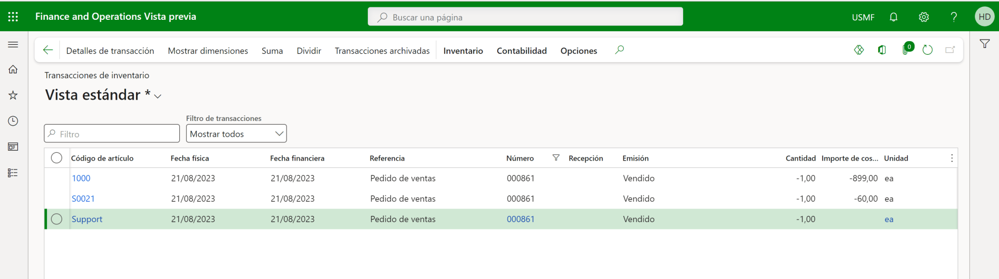Viewport: 999px width, 279px height.
Task: Open the grid options three-dot menu
Action: (952, 158)
